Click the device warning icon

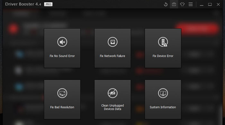click(163, 42)
